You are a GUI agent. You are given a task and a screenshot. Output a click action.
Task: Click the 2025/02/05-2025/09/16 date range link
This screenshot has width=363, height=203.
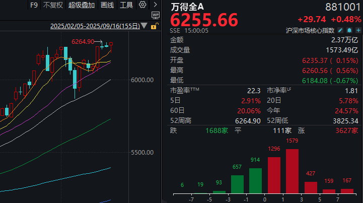(x=96, y=26)
